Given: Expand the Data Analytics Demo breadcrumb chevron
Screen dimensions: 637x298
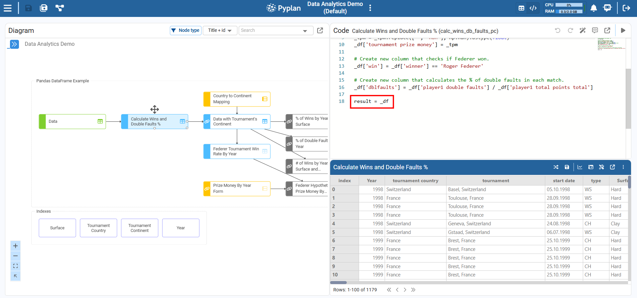Looking at the screenshot, I should click(x=14, y=44).
